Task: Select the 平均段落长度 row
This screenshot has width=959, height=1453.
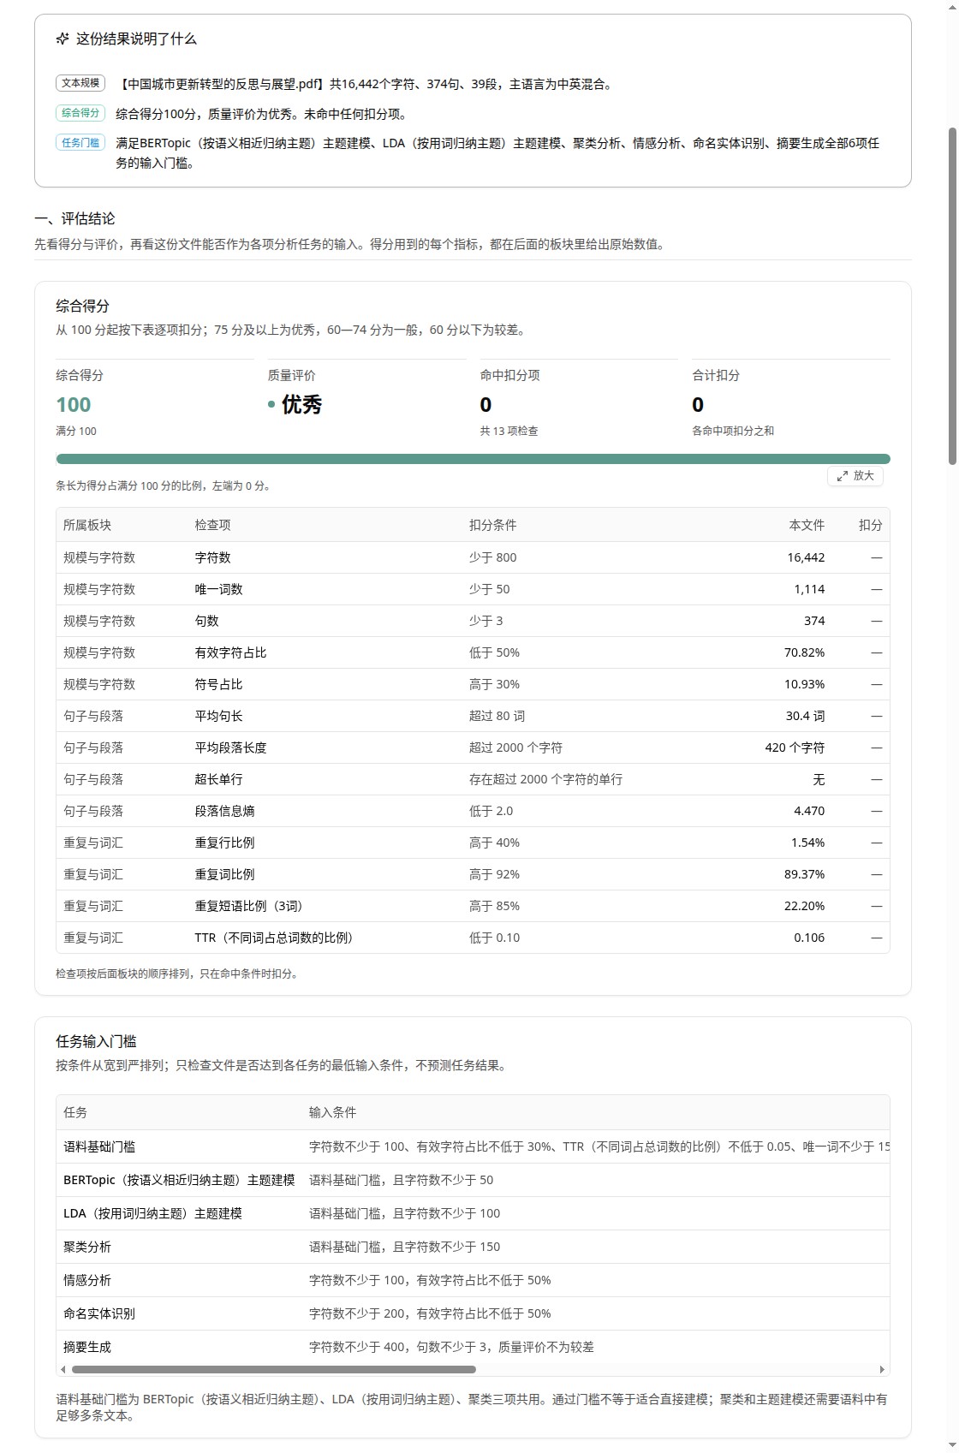Action: click(x=473, y=747)
